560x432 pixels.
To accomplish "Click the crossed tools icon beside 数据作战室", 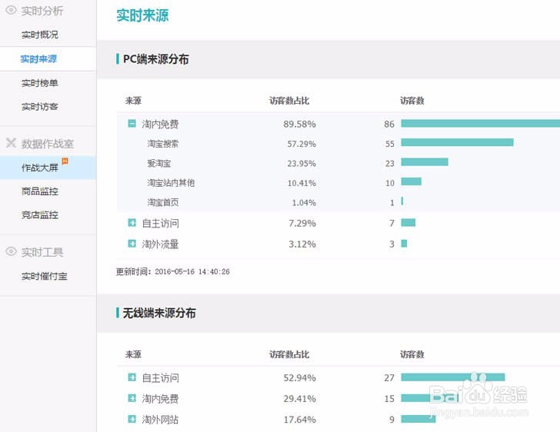I will [x=11, y=143].
